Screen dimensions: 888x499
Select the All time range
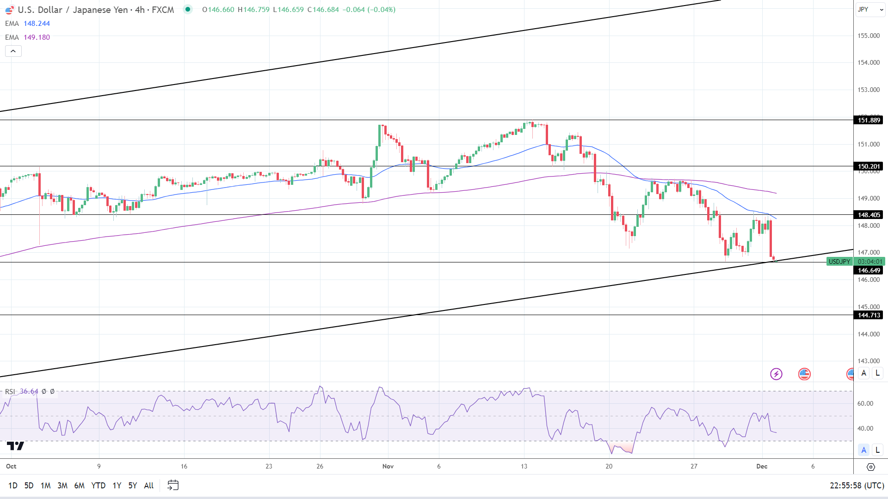pos(148,486)
